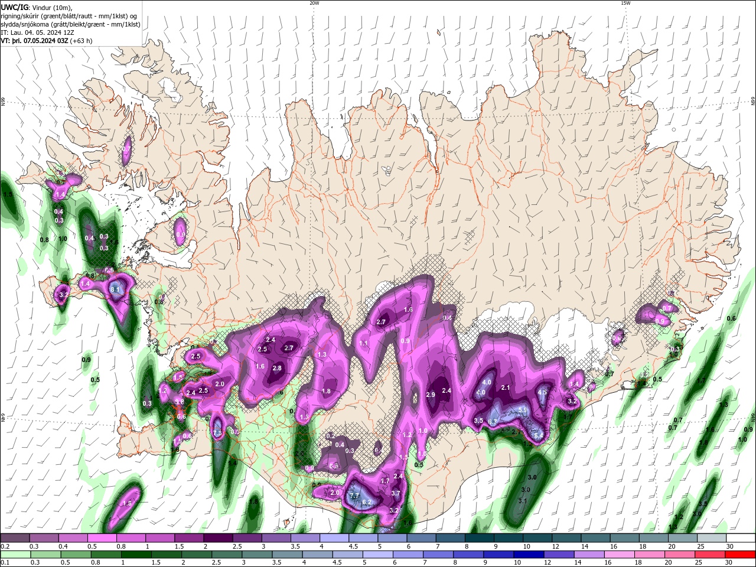This screenshot has width=756, height=567.
Task: Select the bright red 30 rain legend swatch
Action: pos(741,555)
